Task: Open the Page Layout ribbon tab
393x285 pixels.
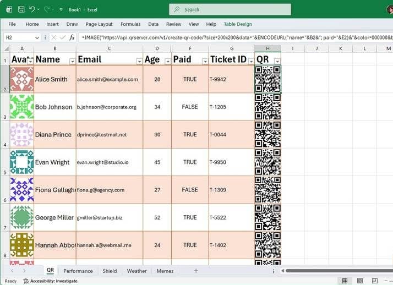Action: click(x=99, y=24)
